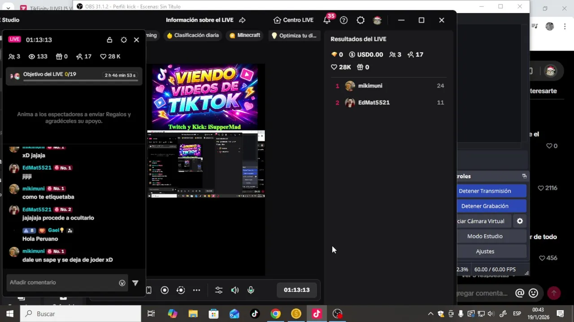Mute the microphone in Studio toolbar
This screenshot has height=322, width=574.
point(251,290)
